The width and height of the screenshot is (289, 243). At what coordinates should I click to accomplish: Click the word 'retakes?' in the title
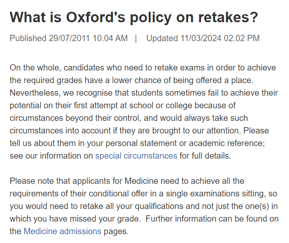pos(228,17)
